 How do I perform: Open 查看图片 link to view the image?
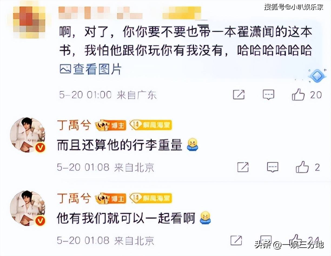tap(90, 70)
